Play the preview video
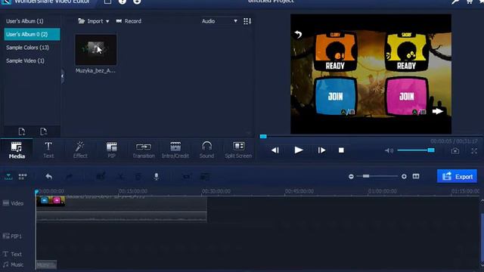 [x=299, y=150]
